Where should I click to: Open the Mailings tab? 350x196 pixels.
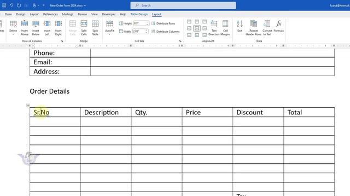click(68, 14)
